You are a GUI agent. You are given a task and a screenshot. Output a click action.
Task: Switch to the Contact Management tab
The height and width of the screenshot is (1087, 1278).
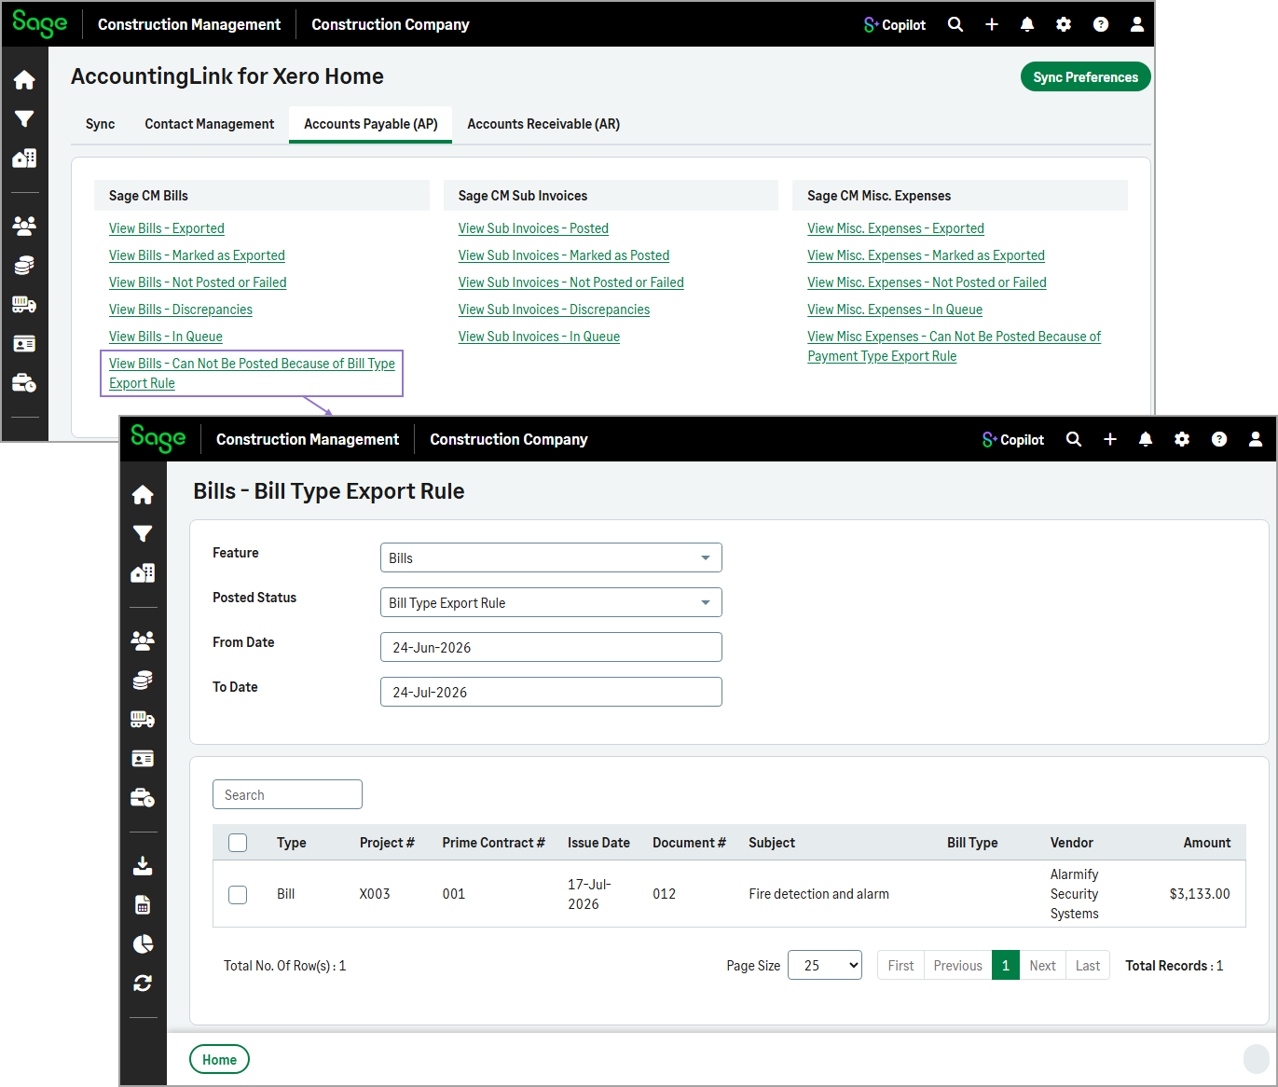point(210,124)
